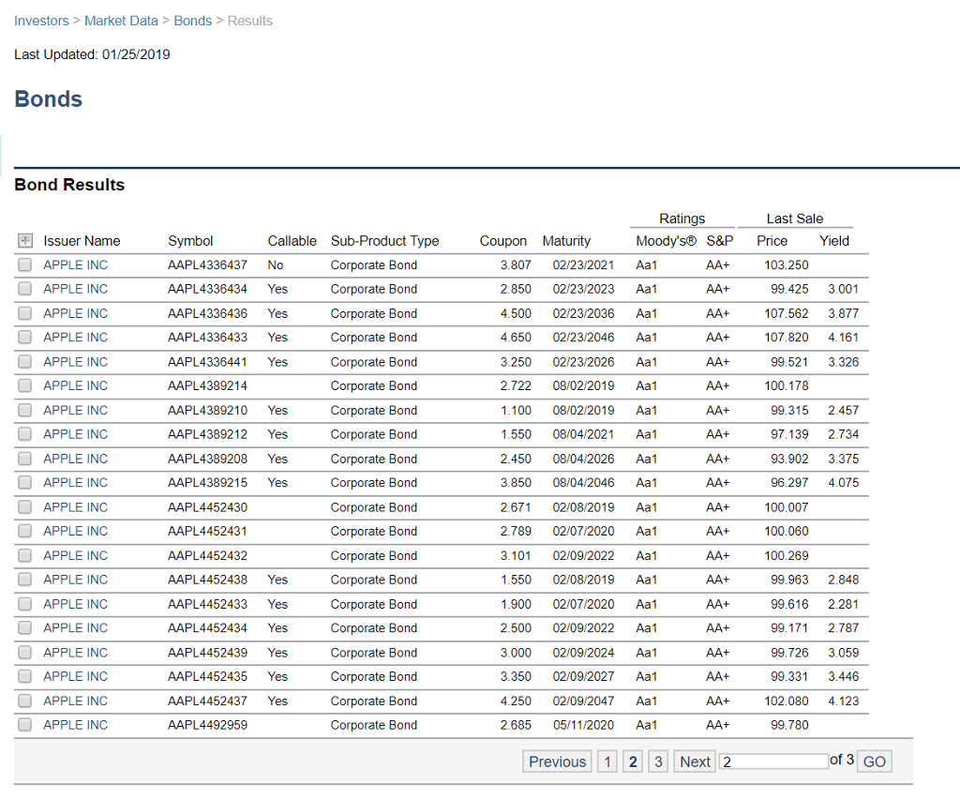This screenshot has height=799, width=960.
Task: Open Bonds breadcrumb link
Action: point(193,21)
